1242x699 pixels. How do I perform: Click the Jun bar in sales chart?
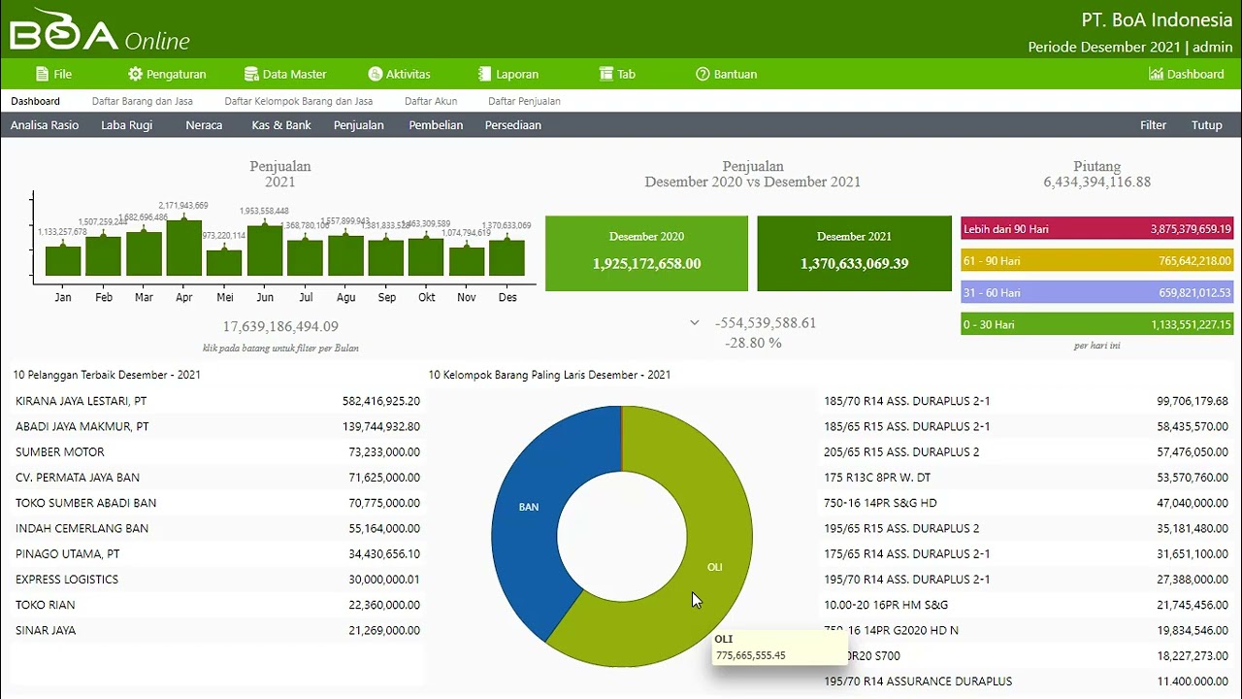coord(265,251)
